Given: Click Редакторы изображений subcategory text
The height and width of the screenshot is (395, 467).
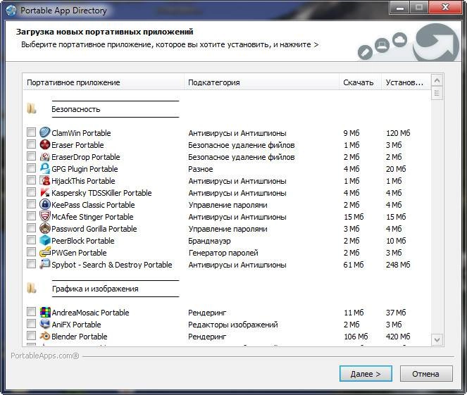Looking at the screenshot, I should 233,325.
